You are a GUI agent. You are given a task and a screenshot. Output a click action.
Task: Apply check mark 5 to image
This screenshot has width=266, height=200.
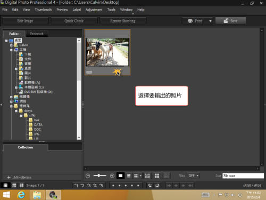(101, 186)
